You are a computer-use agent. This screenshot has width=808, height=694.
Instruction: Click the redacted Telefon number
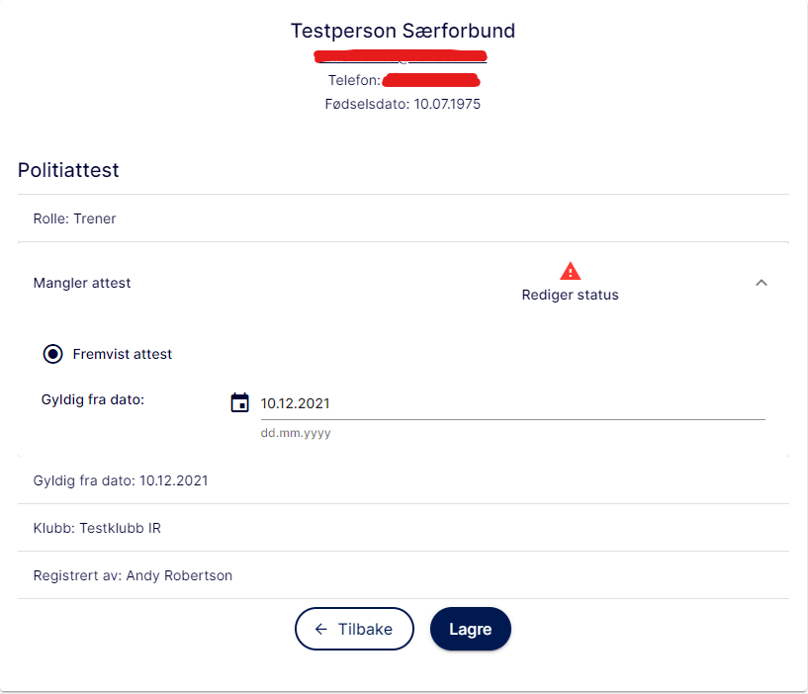pyautogui.click(x=431, y=80)
